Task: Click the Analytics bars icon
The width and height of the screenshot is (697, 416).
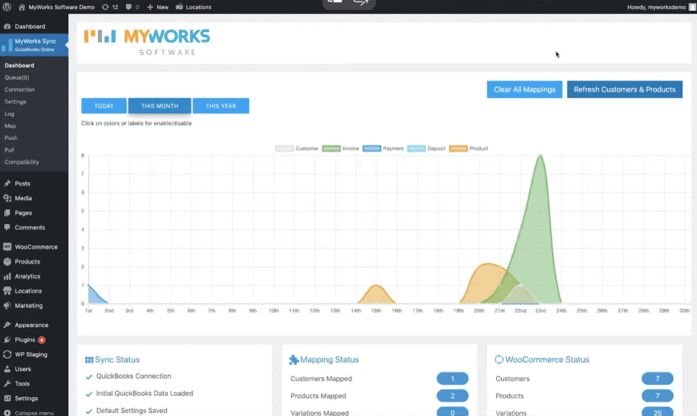Action: click(x=7, y=276)
